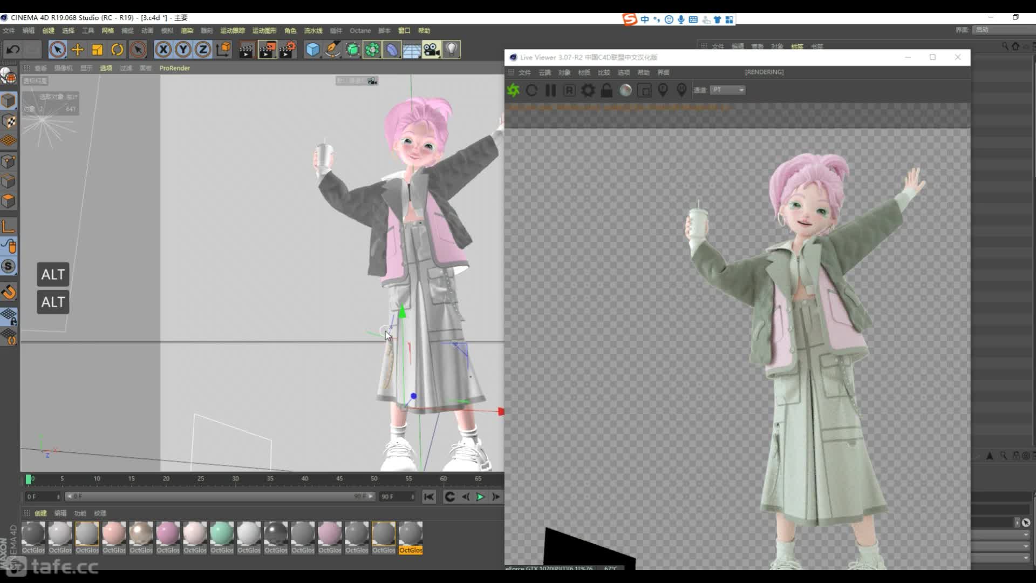Click the green subdivision generator icon
The height and width of the screenshot is (583, 1036).
coord(352,50)
